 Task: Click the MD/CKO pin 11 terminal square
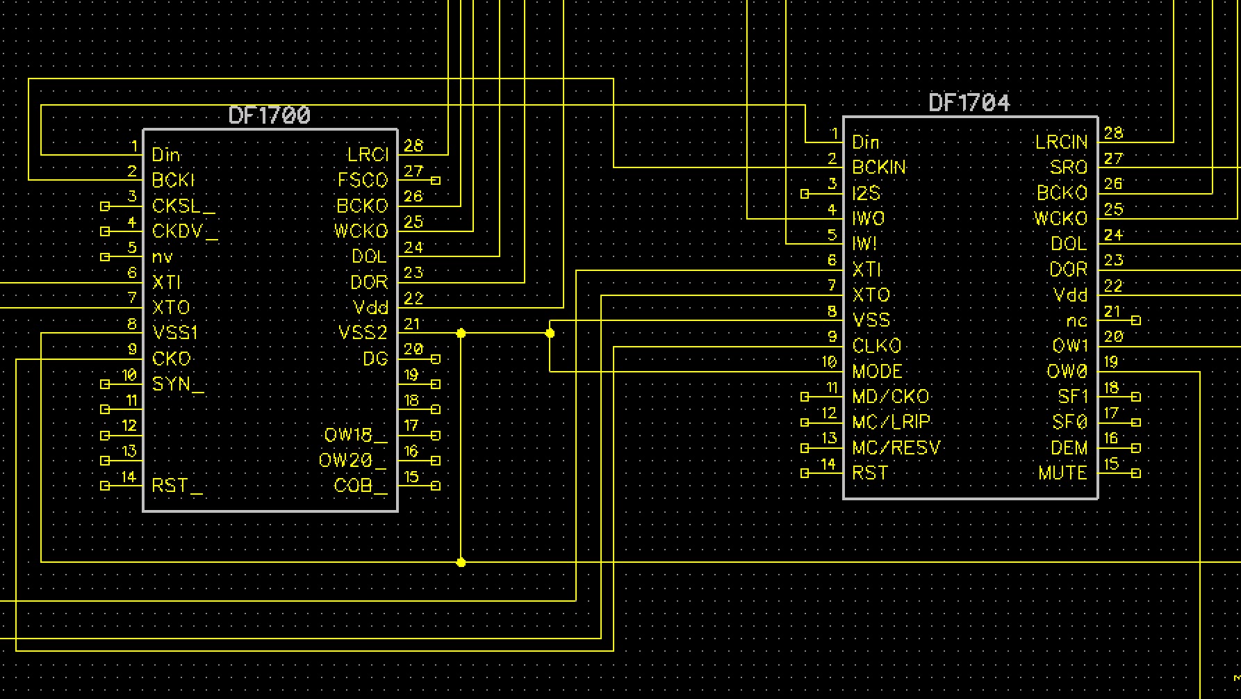(x=805, y=397)
